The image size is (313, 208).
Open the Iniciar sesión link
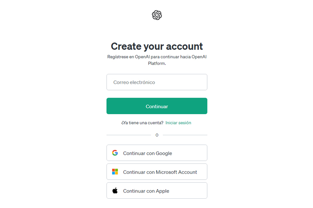(x=178, y=123)
